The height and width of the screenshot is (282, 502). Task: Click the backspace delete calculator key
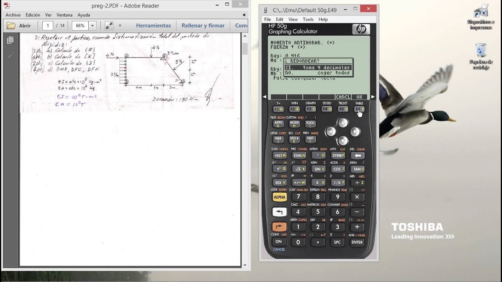(x=357, y=155)
